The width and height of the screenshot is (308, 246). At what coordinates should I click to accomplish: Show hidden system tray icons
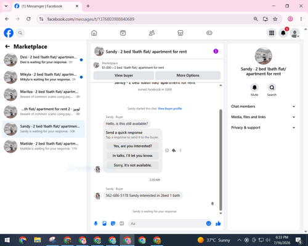(x=239, y=240)
